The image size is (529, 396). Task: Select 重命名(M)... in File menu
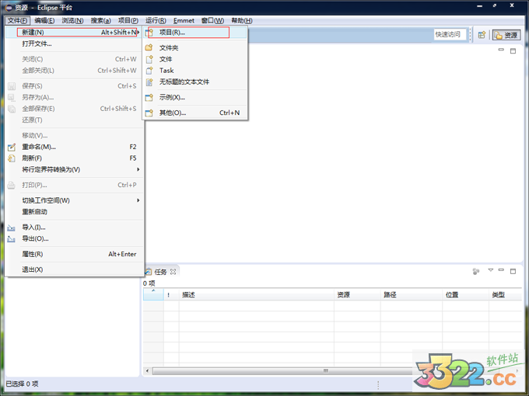(74, 147)
